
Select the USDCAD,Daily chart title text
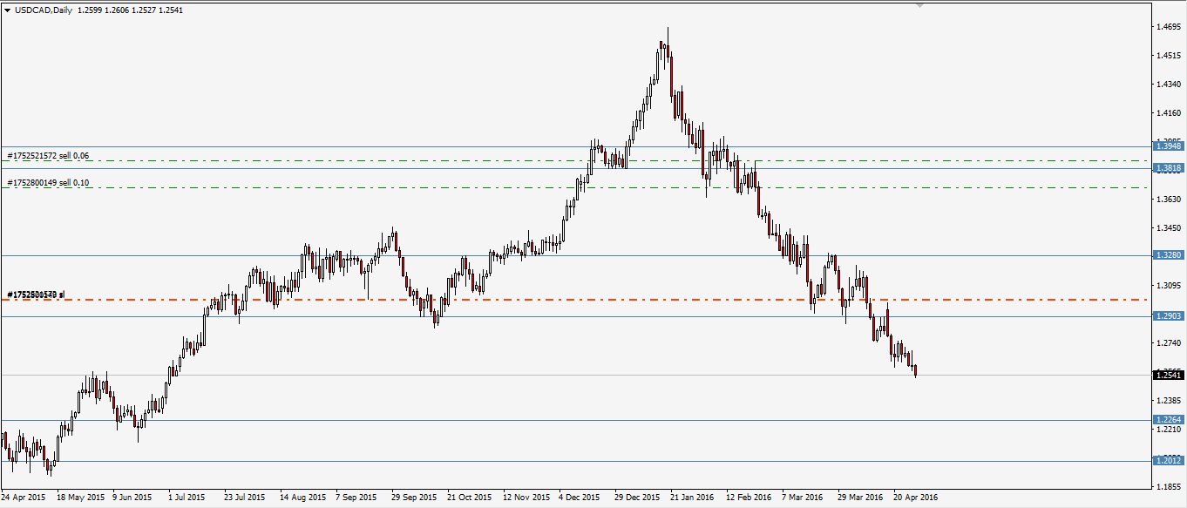click(x=44, y=10)
